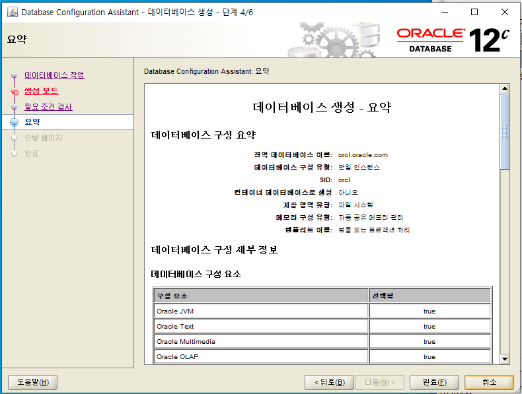
Task: Click the 데이터베이스 작업 step bullet
Action: pos(14,75)
